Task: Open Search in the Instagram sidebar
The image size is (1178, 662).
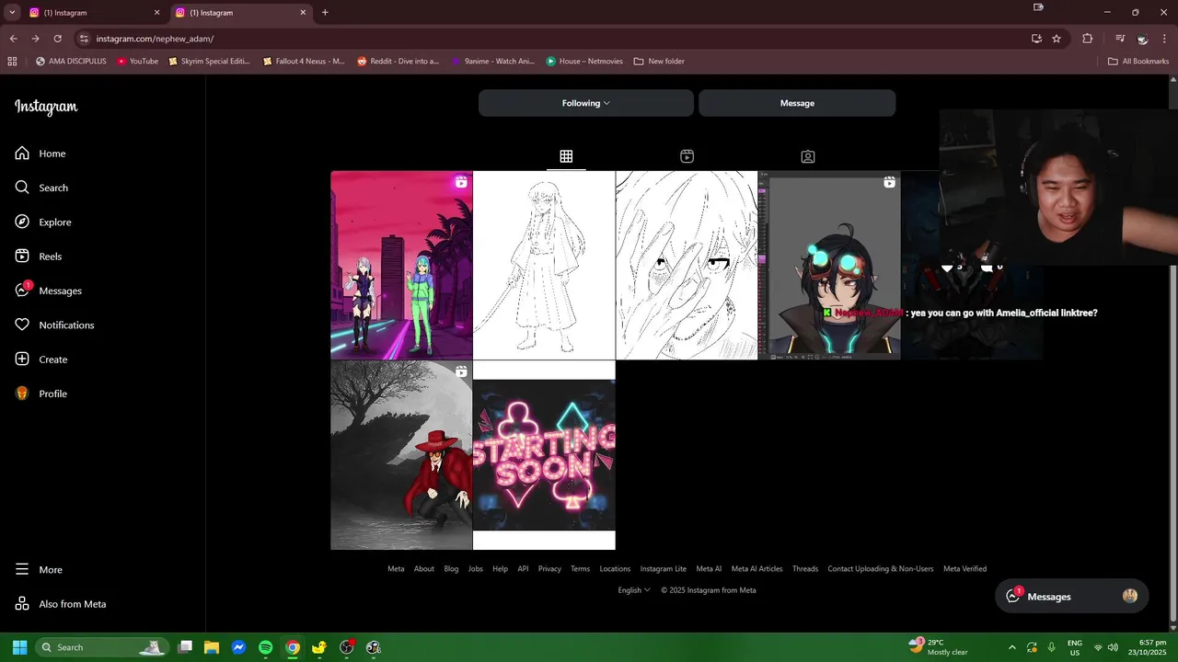Action: coord(42,188)
